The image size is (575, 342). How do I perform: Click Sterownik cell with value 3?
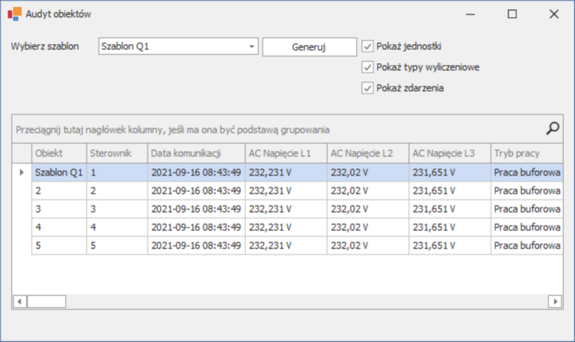click(117, 209)
